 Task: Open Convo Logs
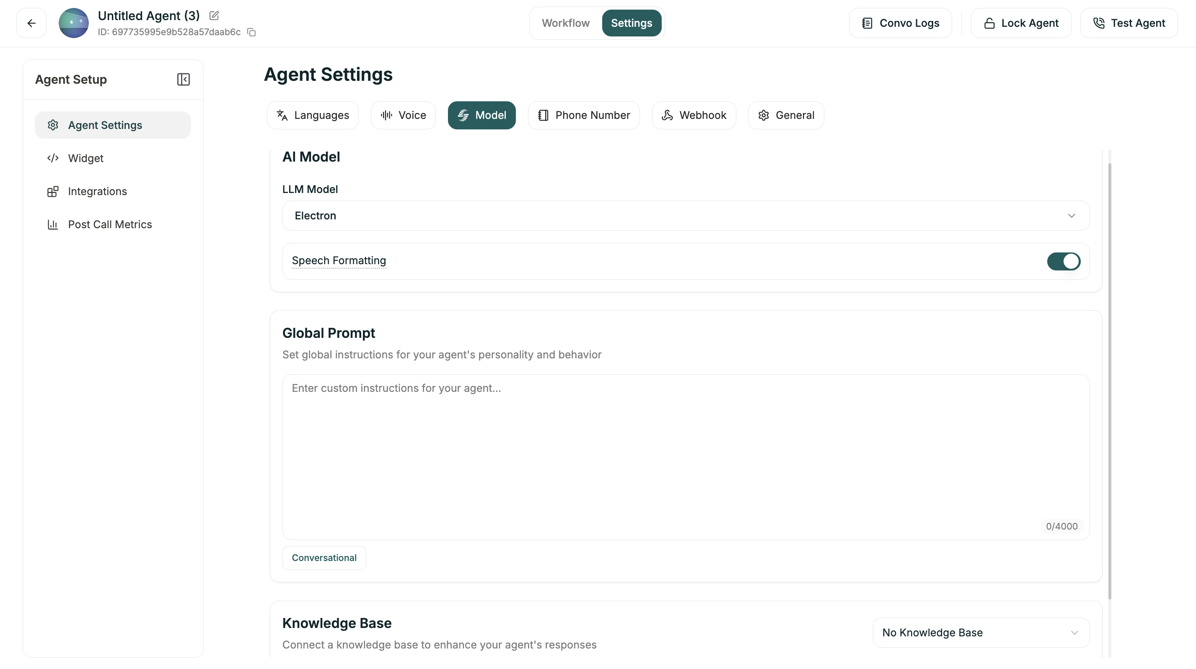(900, 23)
